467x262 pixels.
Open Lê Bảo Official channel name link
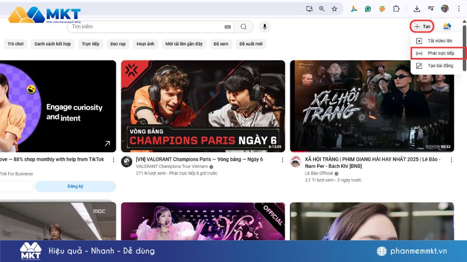pos(319,173)
